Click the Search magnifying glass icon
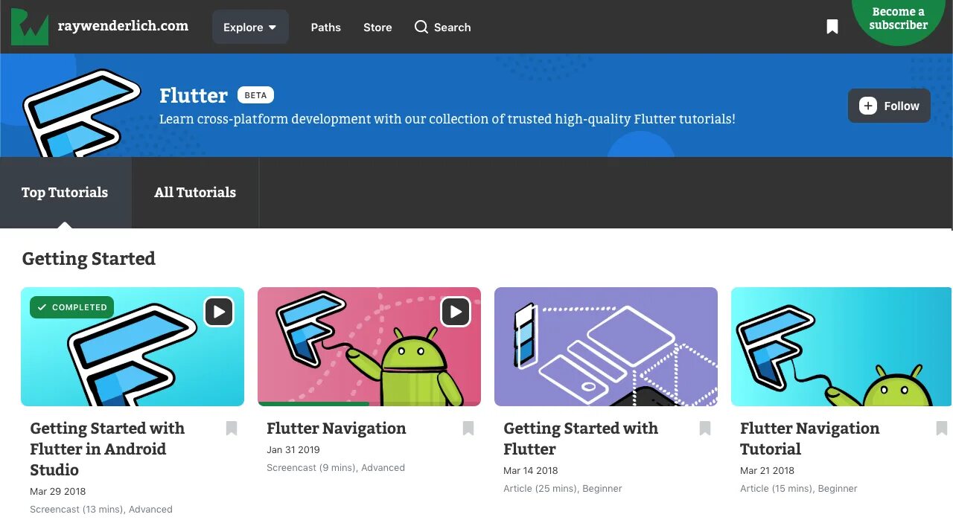This screenshot has width=953, height=526. [x=421, y=27]
